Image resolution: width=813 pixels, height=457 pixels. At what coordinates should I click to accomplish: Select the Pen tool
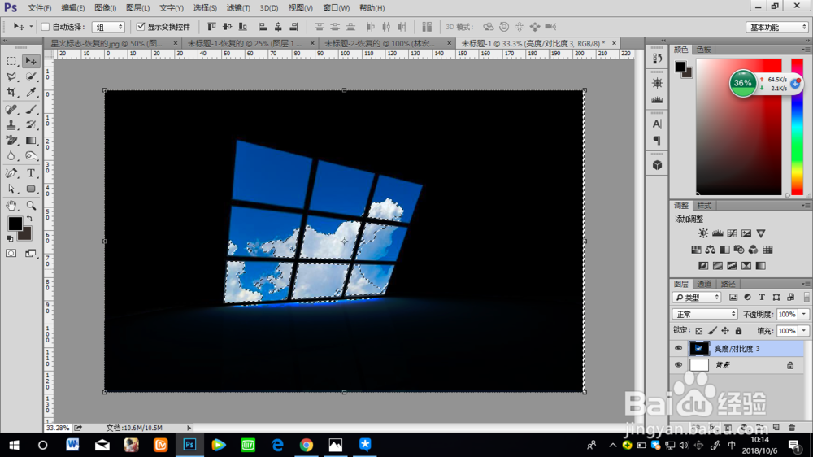[x=11, y=173]
